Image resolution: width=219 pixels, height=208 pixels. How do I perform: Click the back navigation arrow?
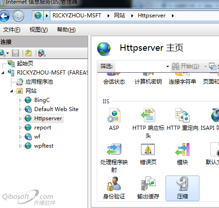5,16
